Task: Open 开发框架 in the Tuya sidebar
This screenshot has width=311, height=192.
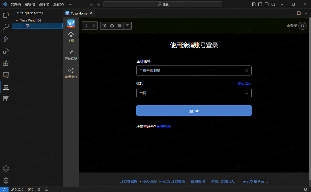Action: [x=71, y=55]
